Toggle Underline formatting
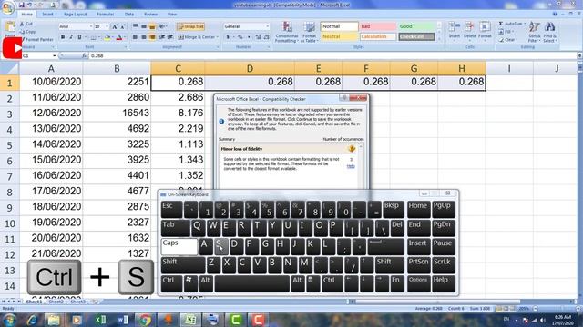The height and width of the screenshot is (327, 583). click(79, 37)
